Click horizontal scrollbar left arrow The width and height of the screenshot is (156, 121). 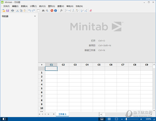pos(101,115)
